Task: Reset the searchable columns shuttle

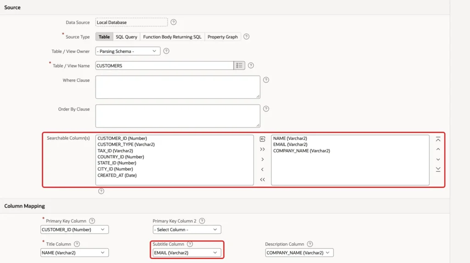Action: pos(262,139)
